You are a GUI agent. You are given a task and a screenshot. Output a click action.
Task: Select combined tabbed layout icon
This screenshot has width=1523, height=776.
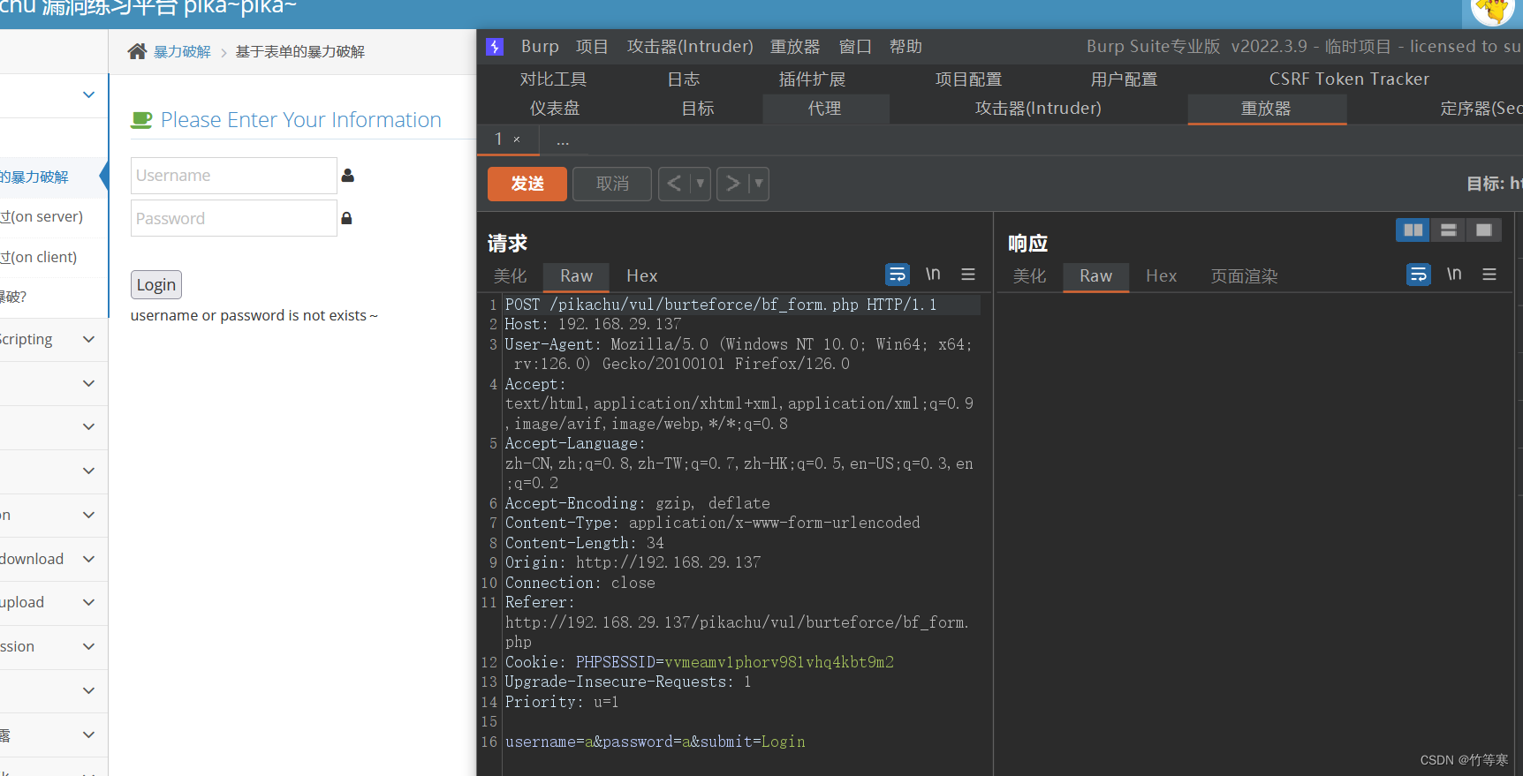tap(1484, 230)
